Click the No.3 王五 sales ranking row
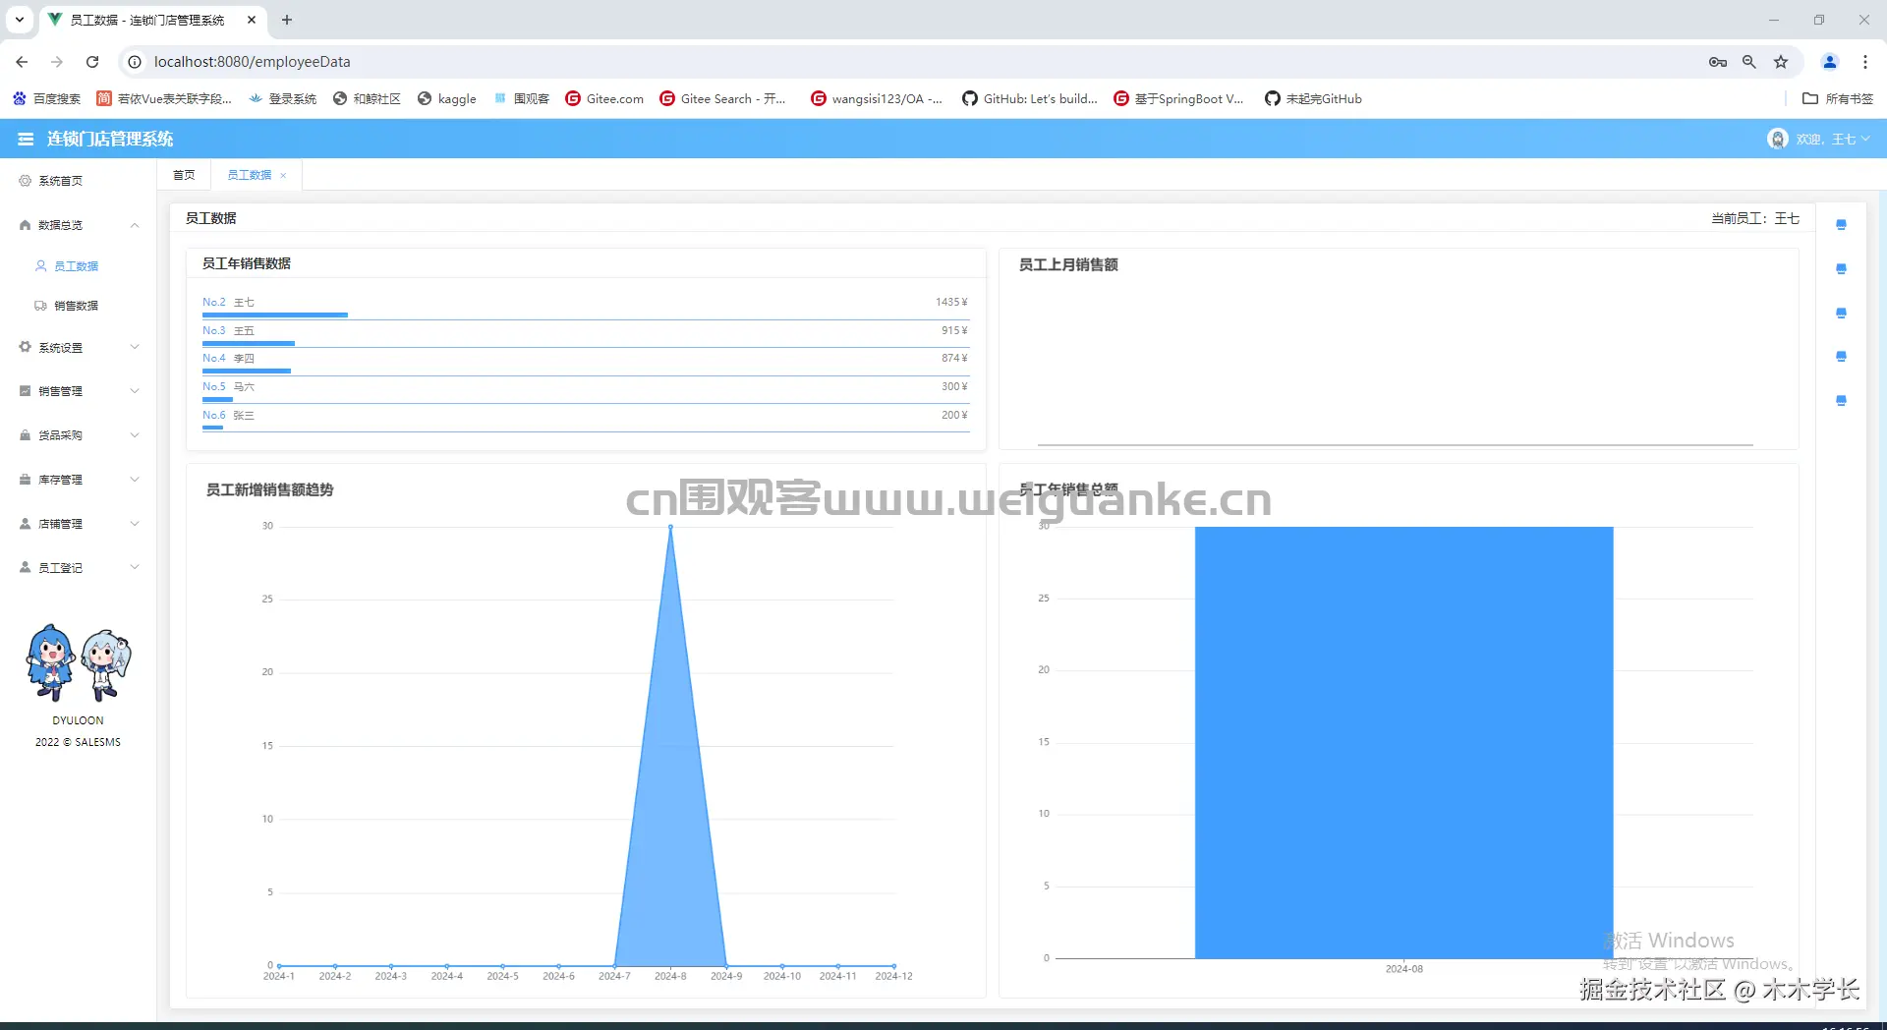Viewport: 1887px width, 1030px height. [x=586, y=335]
